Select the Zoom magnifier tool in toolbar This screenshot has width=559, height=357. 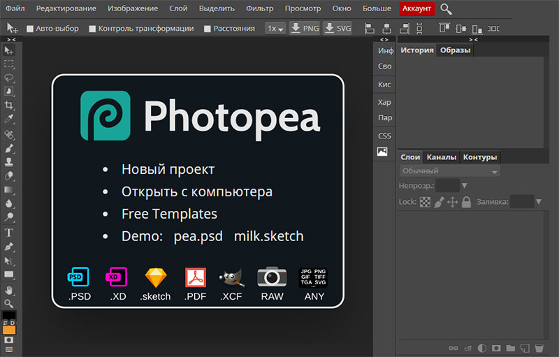pyautogui.click(x=9, y=304)
